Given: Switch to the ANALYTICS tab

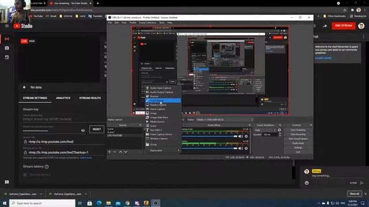Looking at the screenshot, I should point(63,98).
